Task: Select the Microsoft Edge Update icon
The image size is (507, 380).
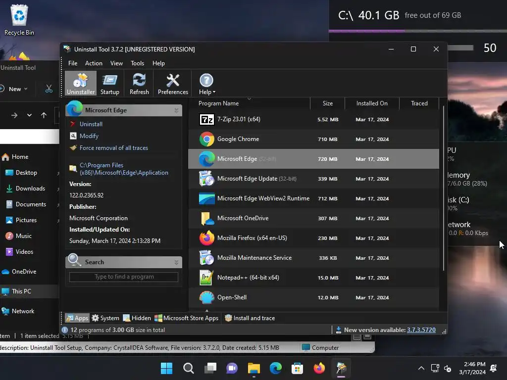Action: tap(206, 179)
